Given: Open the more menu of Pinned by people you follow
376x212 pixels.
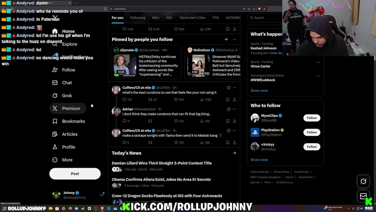Looking at the screenshot, I should 234,39.
